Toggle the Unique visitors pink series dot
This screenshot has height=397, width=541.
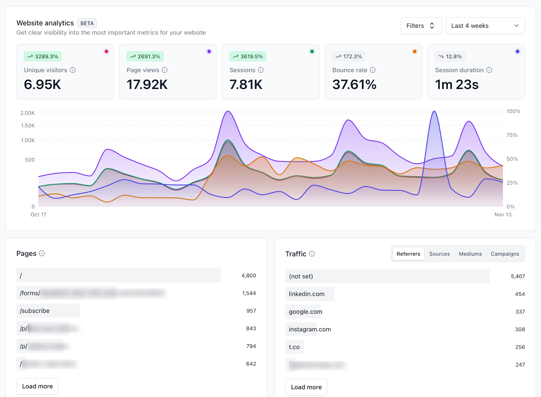coord(106,51)
